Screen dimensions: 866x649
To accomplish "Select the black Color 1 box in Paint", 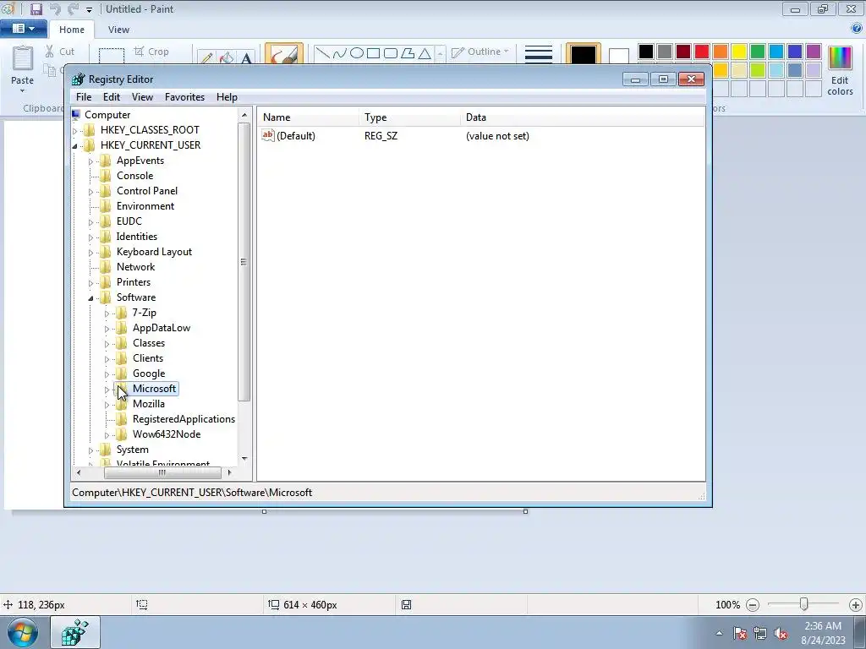I will tap(584, 54).
